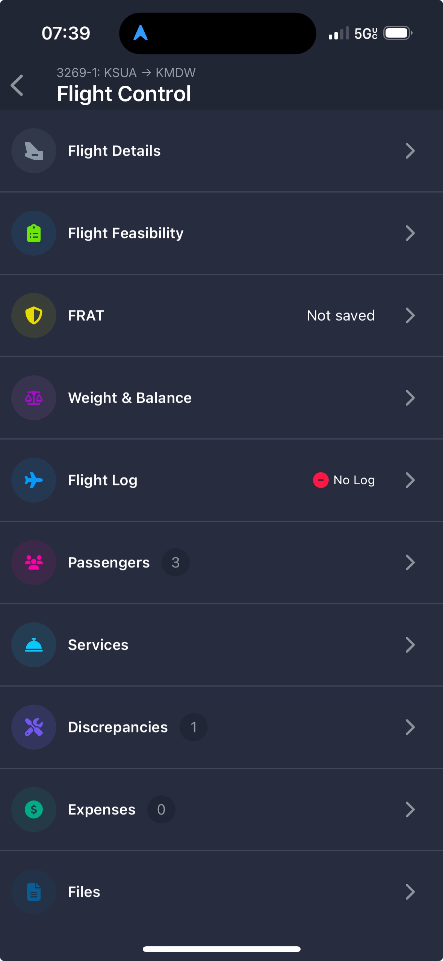Image resolution: width=443 pixels, height=961 pixels.
Task: Tap the Flight Details seat icon
Action: (x=34, y=151)
